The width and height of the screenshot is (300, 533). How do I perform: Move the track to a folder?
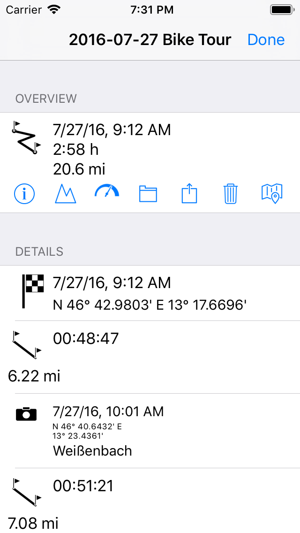click(x=148, y=194)
